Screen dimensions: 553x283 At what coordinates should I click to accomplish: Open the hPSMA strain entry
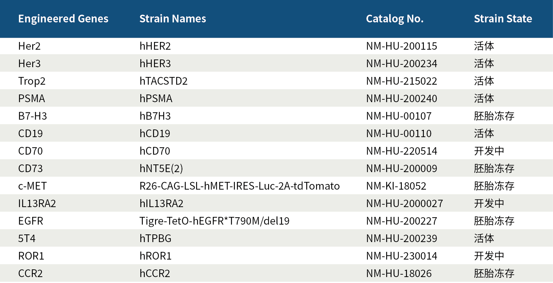point(156,99)
